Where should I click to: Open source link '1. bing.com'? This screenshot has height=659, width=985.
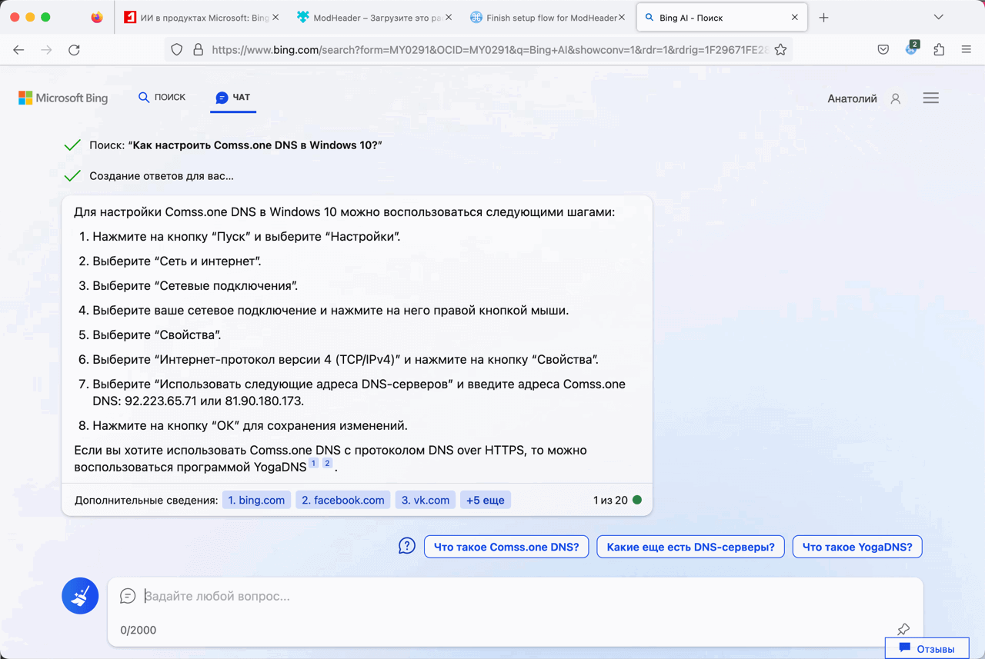(256, 500)
